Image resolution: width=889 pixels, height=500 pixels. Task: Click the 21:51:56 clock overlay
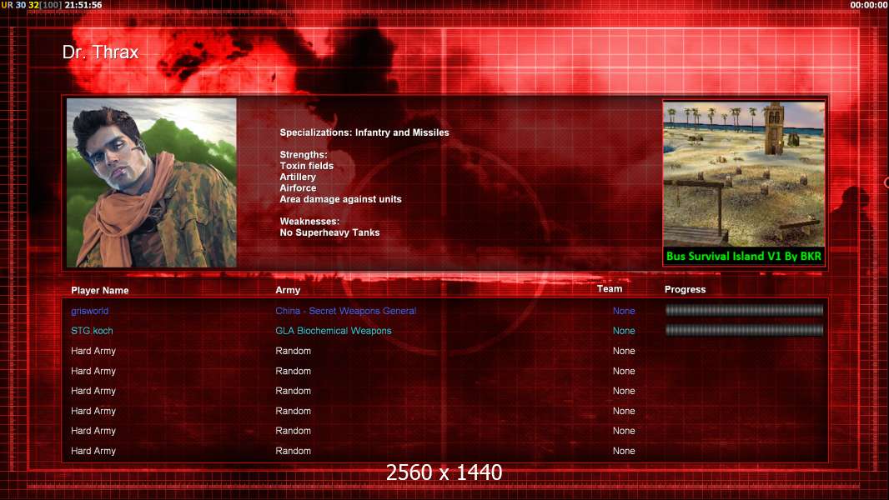click(x=83, y=5)
